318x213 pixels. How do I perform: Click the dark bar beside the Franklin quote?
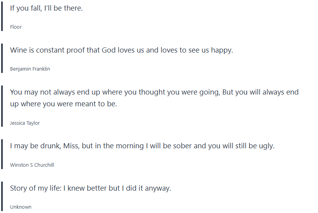pos(2,58)
